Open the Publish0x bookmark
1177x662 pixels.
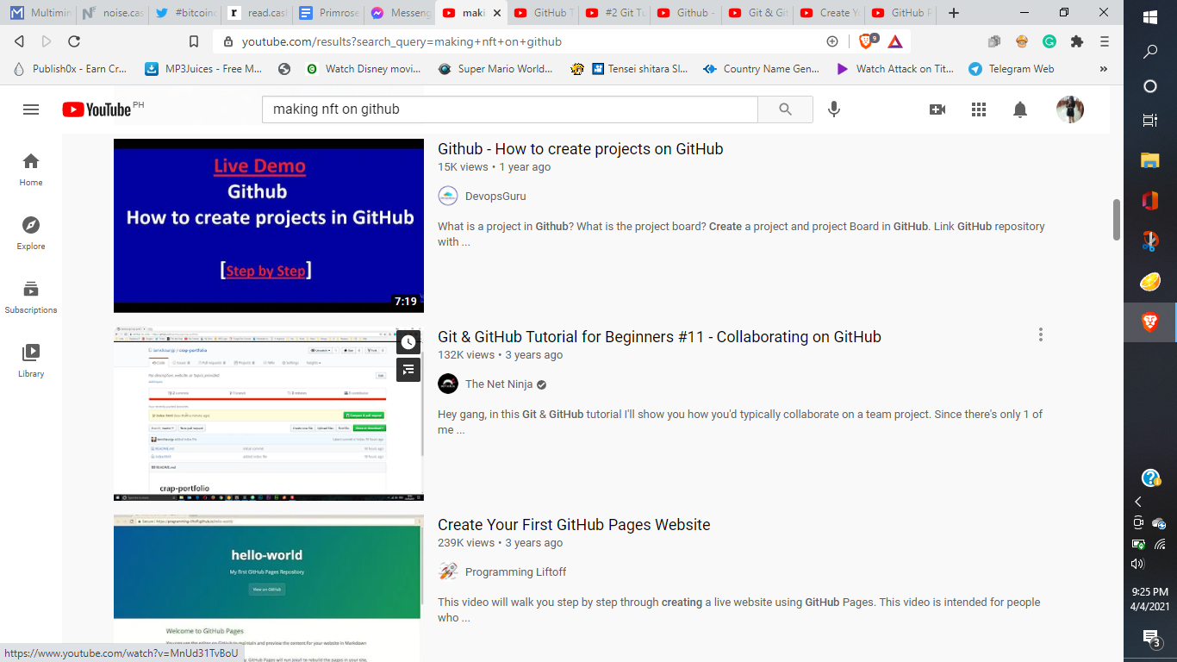point(70,69)
